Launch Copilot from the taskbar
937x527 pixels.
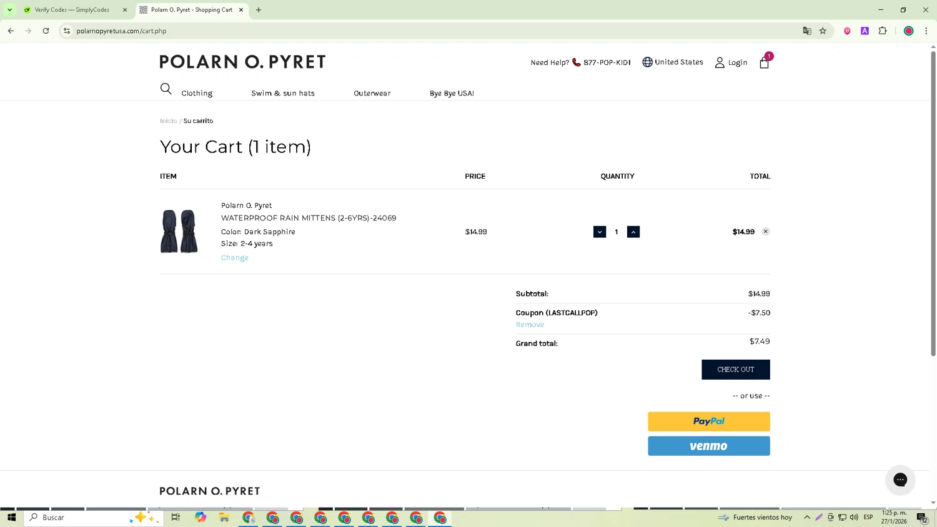(200, 517)
